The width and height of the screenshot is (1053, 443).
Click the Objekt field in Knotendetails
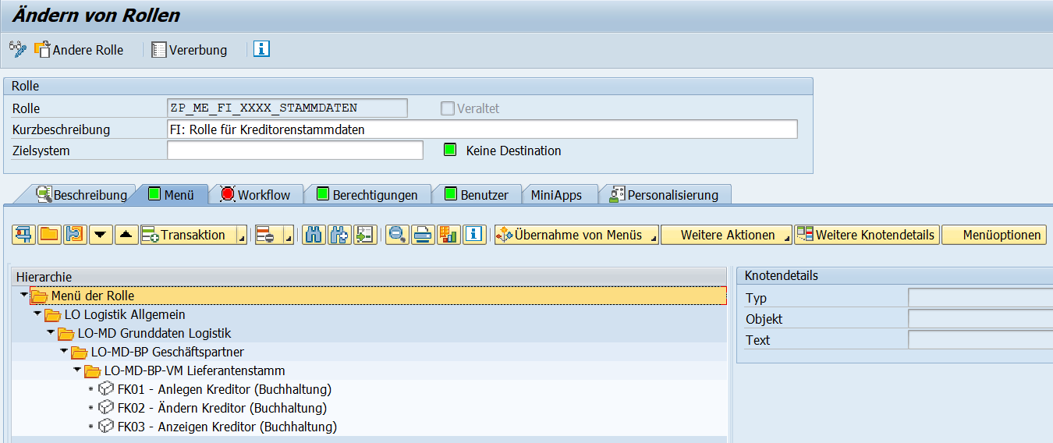pos(980,319)
